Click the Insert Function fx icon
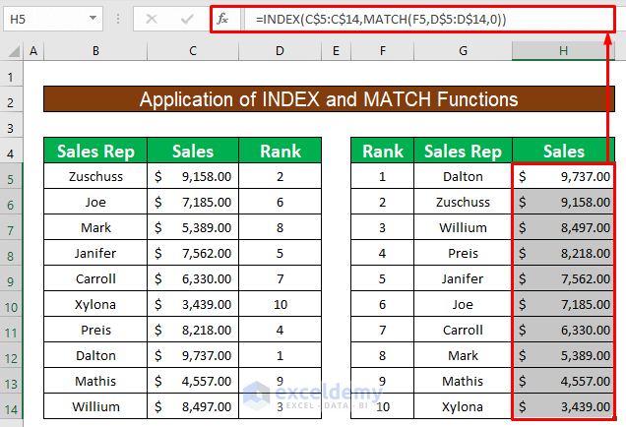This screenshot has width=626, height=427. pos(222,19)
